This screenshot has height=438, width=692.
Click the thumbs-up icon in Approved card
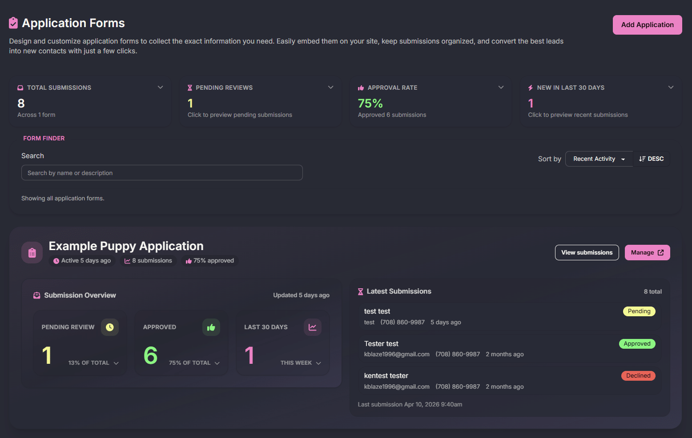click(211, 327)
